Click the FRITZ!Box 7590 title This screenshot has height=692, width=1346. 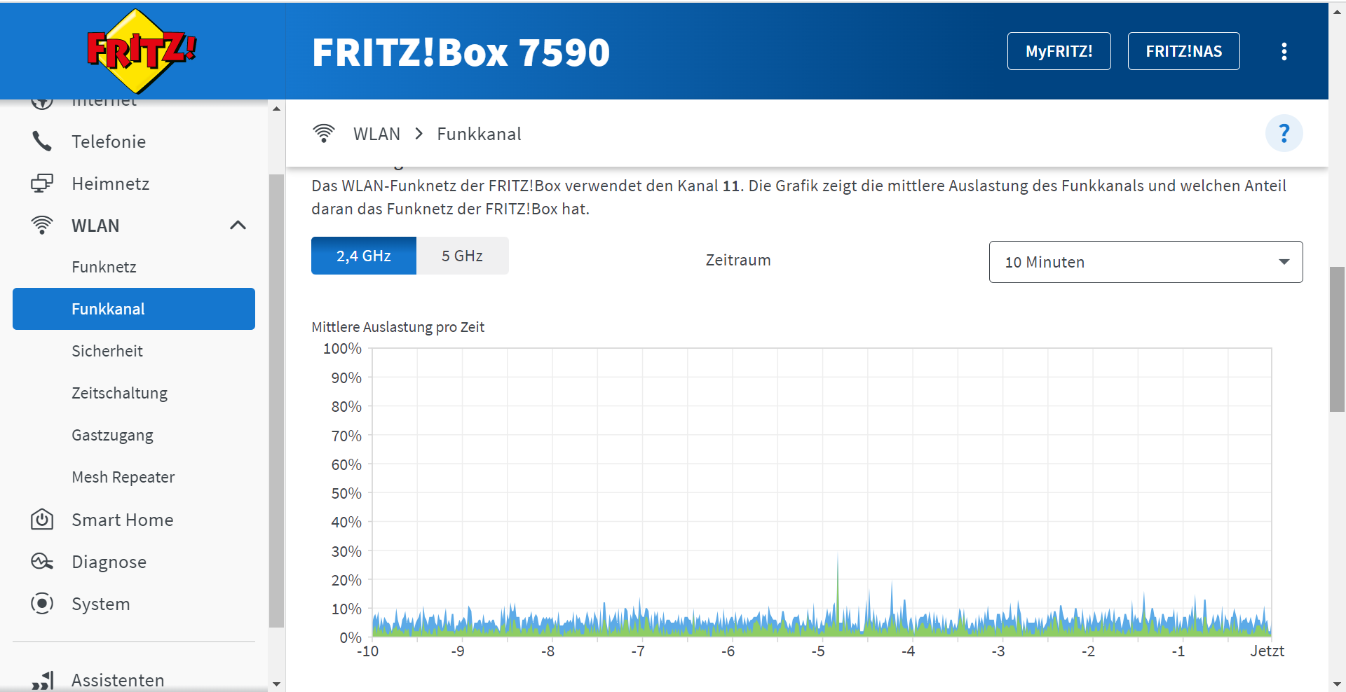coord(461,52)
